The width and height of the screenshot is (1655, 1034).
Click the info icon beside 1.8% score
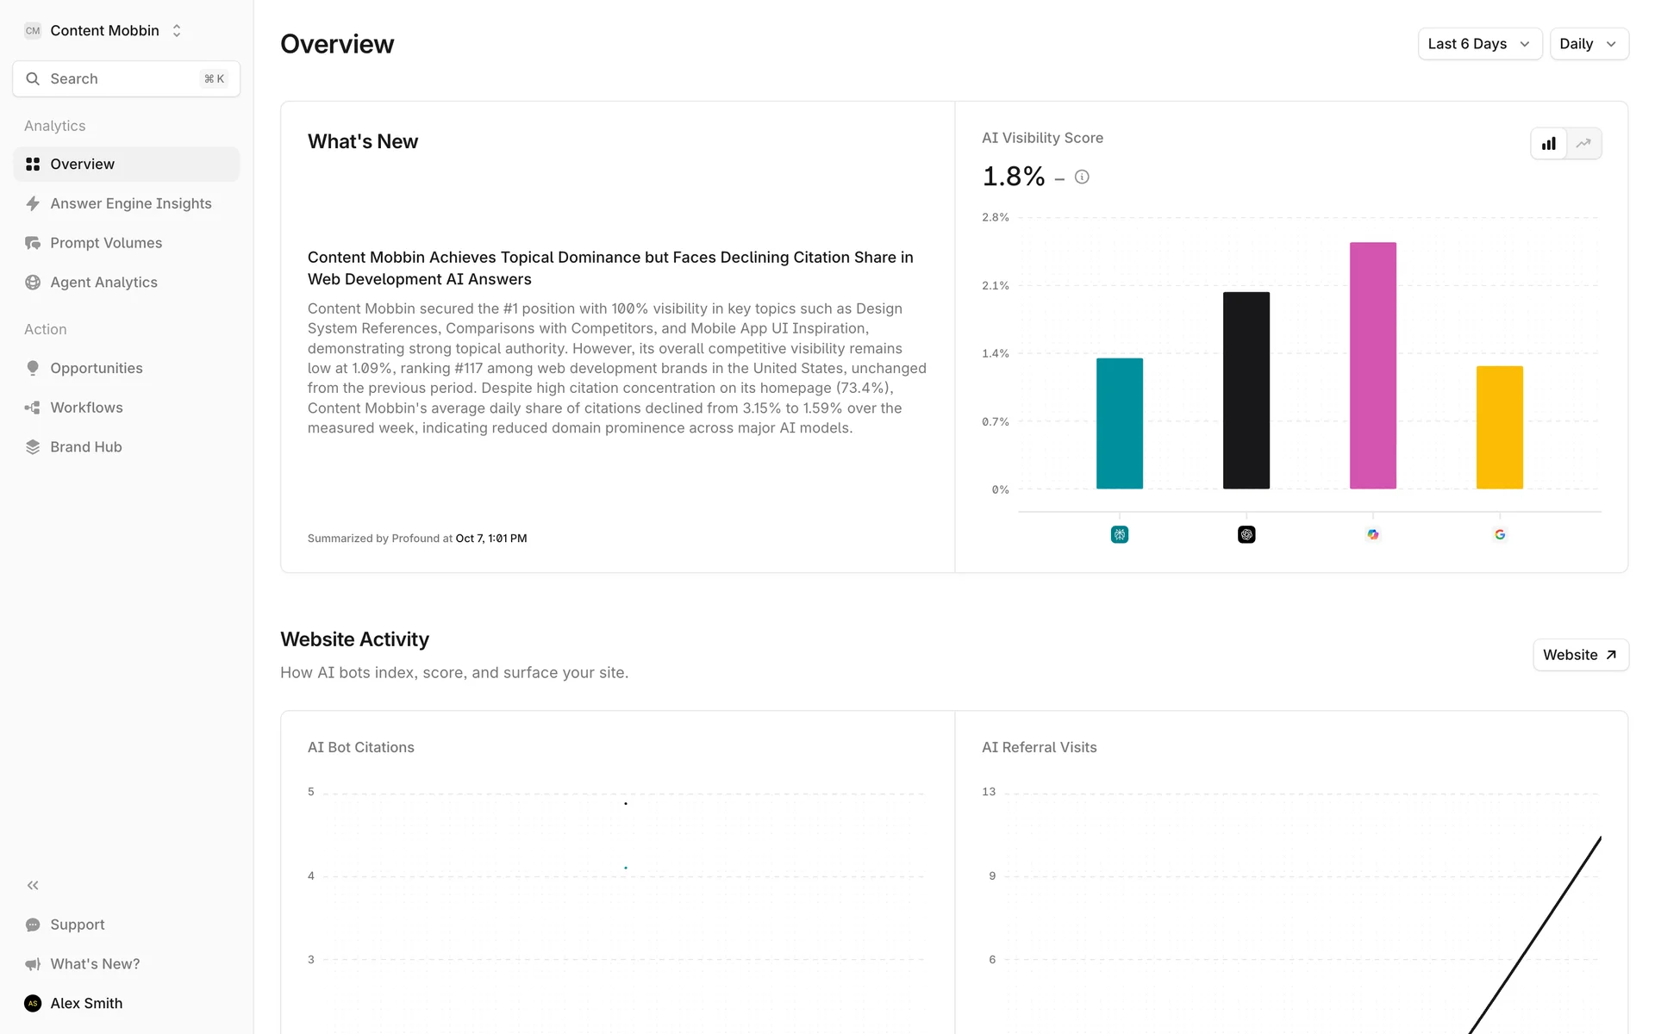tap(1082, 178)
